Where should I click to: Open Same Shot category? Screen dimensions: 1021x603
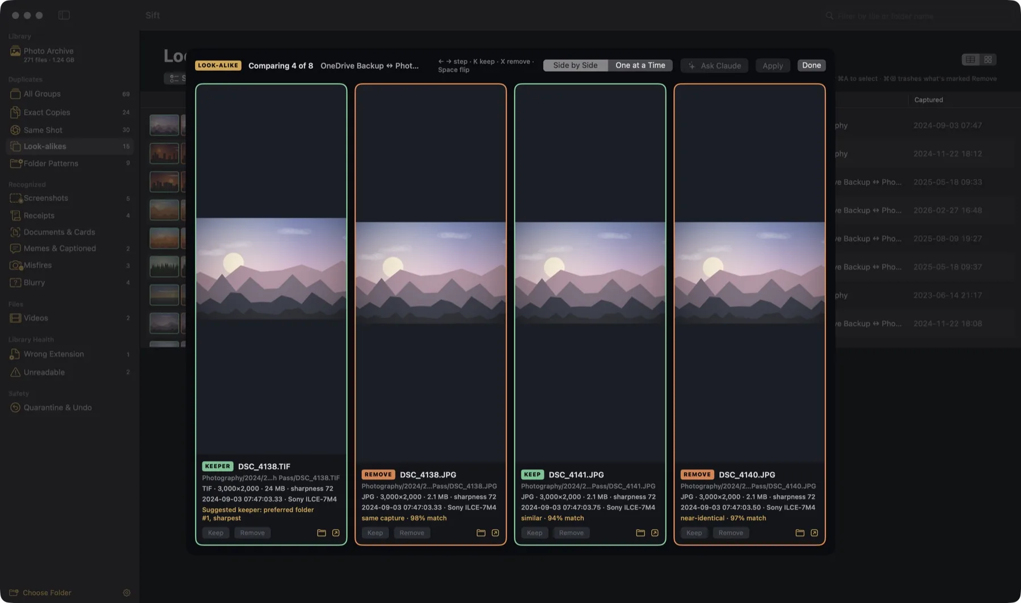(x=70, y=130)
